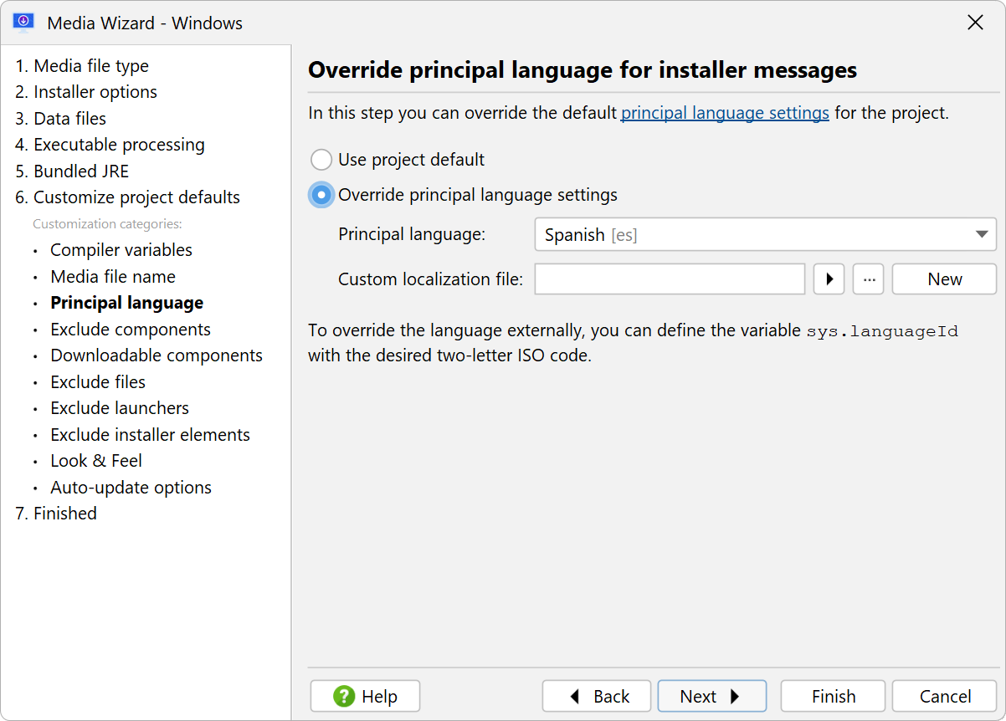The image size is (1006, 721).
Task: Click the variable selector arrow button beside localization file
Action: coord(829,279)
